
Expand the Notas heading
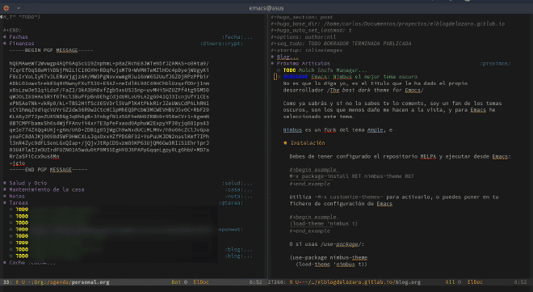17,197
